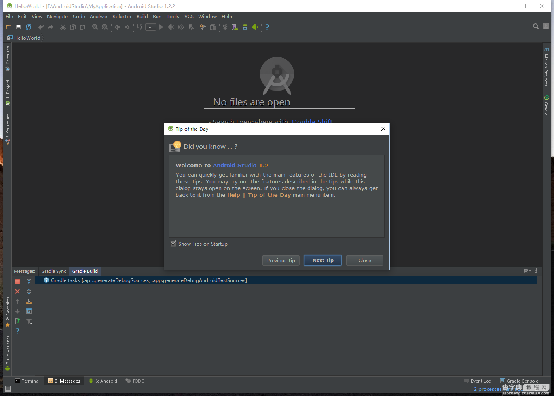Click the Undo arrow in toolbar

pos(40,27)
